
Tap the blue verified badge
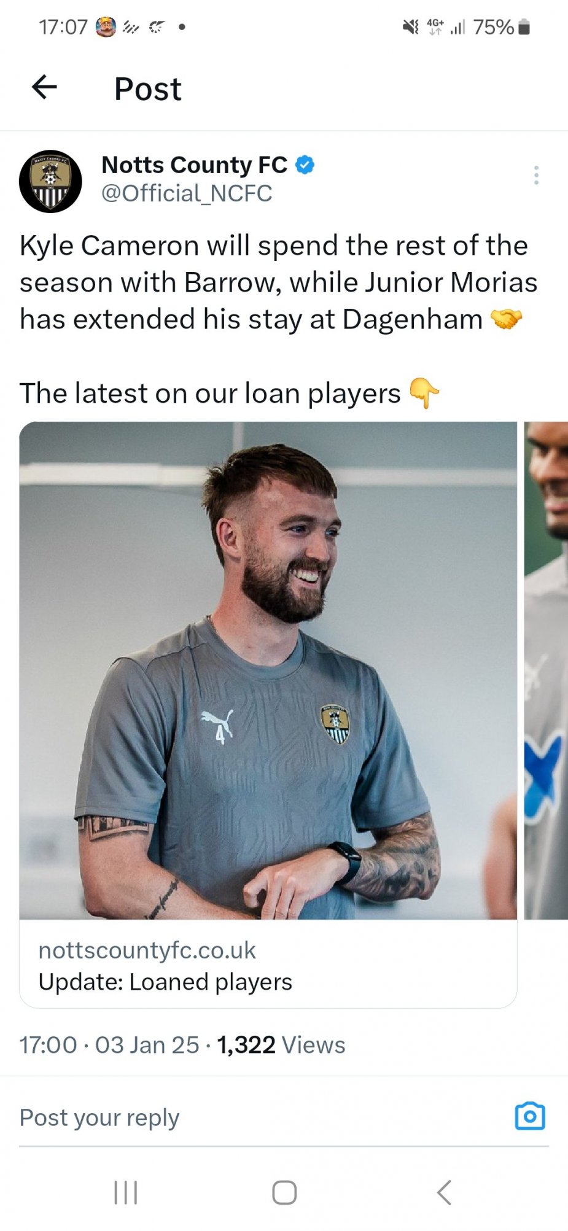click(305, 165)
